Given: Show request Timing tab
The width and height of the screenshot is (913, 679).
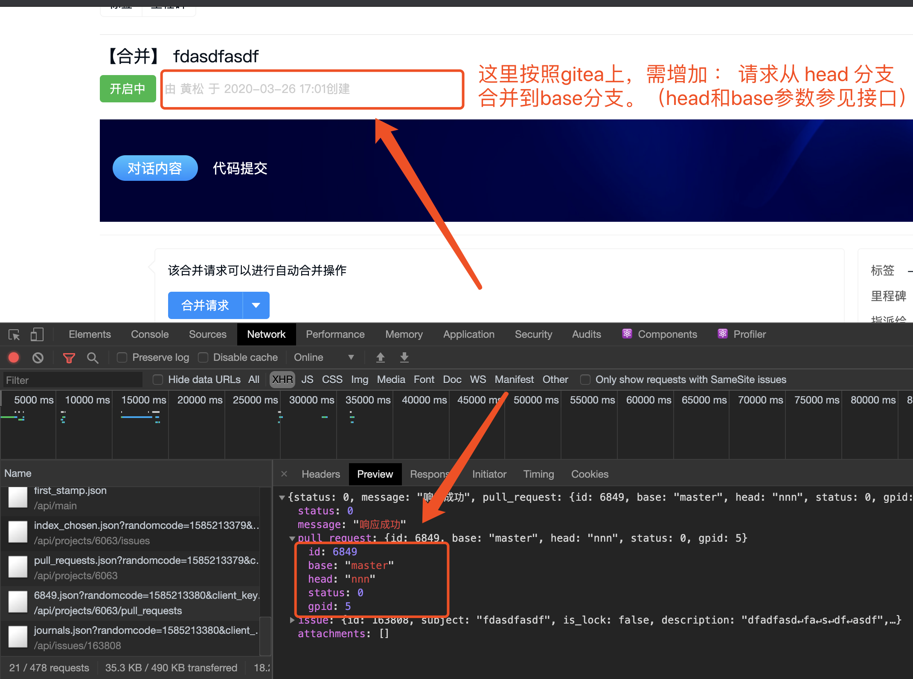Looking at the screenshot, I should point(538,474).
